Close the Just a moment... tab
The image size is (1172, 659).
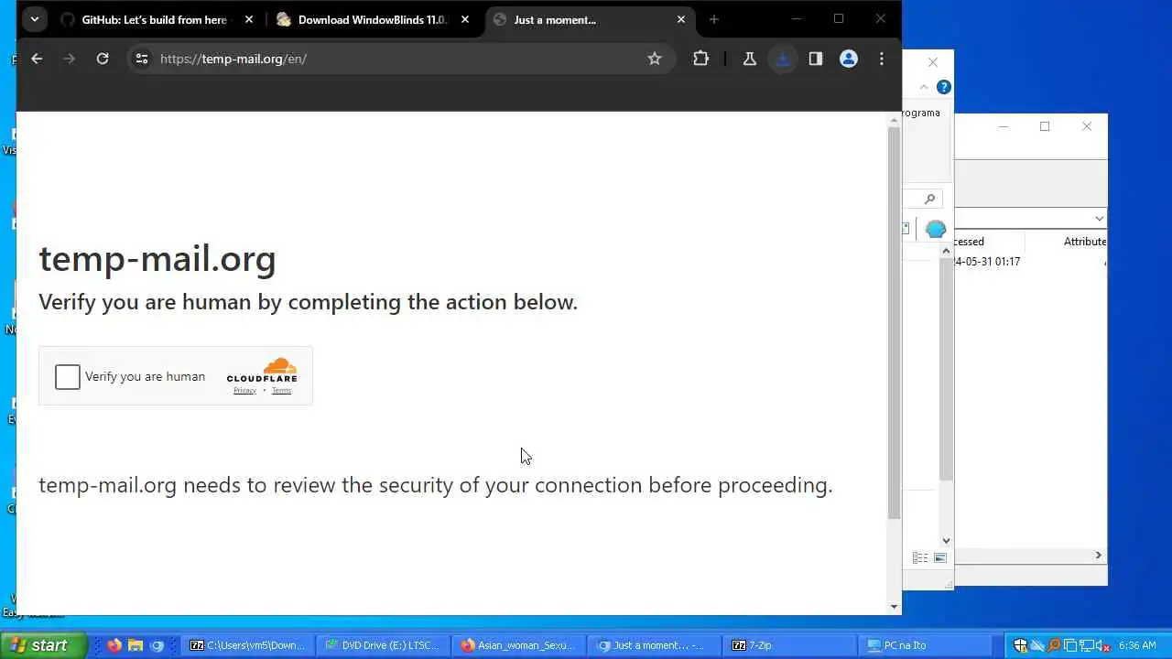[x=681, y=19]
